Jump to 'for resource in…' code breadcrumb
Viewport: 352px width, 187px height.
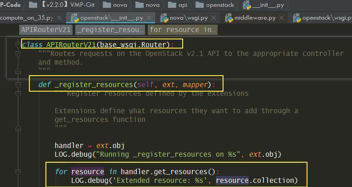[183, 30]
